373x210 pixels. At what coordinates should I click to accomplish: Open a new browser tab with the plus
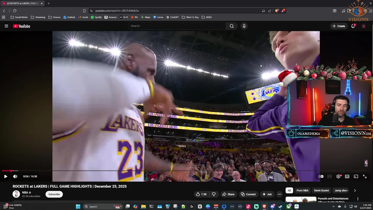click(x=48, y=3)
